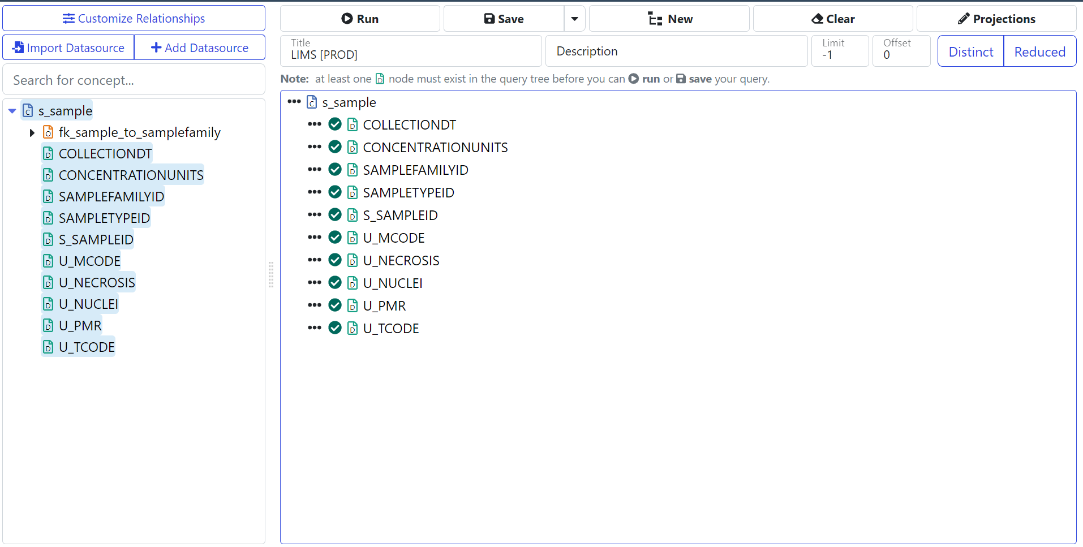This screenshot has height=547, width=1083.
Task: Expand the fk_sample_to_samplefamily tree node
Action: tap(32, 132)
